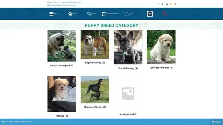Click the Customer Service menu label

click(x=112, y=14)
